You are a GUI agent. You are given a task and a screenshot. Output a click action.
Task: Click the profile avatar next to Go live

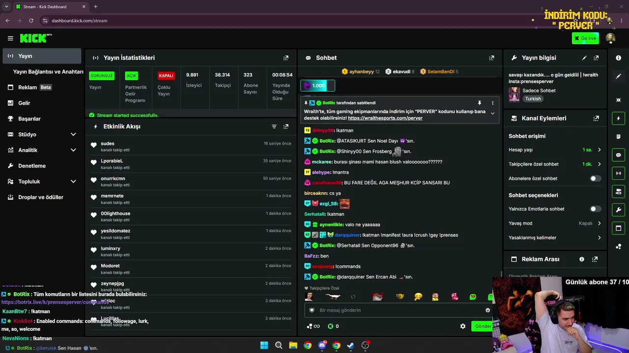pyautogui.click(x=610, y=38)
